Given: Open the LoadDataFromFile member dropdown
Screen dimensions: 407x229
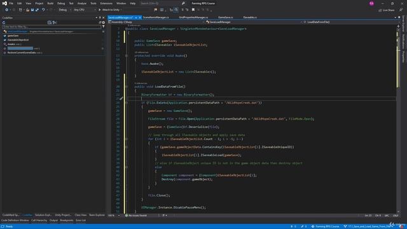Looking at the screenshot, I should coord(352,22).
